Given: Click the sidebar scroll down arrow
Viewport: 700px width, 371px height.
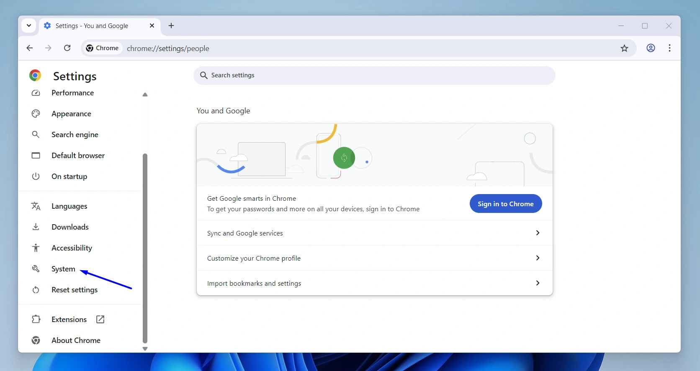Looking at the screenshot, I should point(145,349).
